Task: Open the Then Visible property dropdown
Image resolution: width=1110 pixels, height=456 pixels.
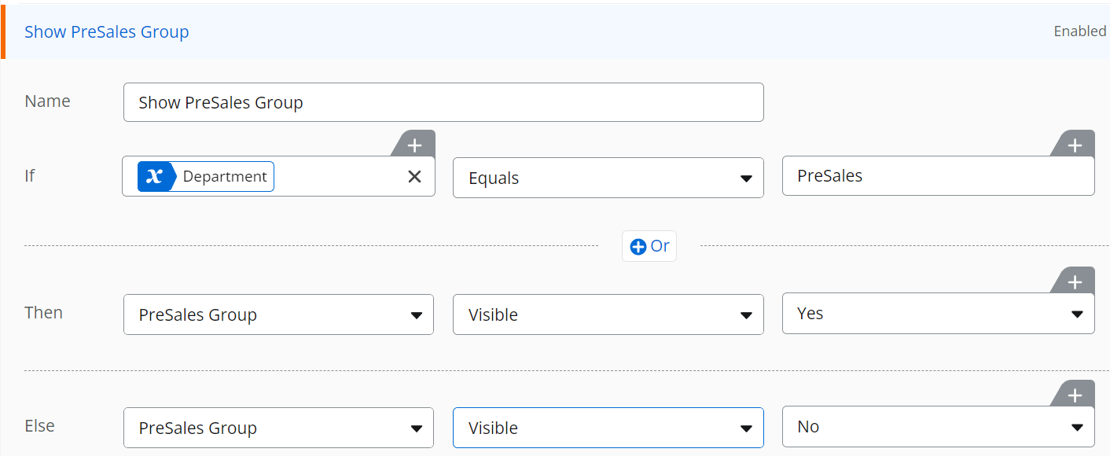Action: 608,314
